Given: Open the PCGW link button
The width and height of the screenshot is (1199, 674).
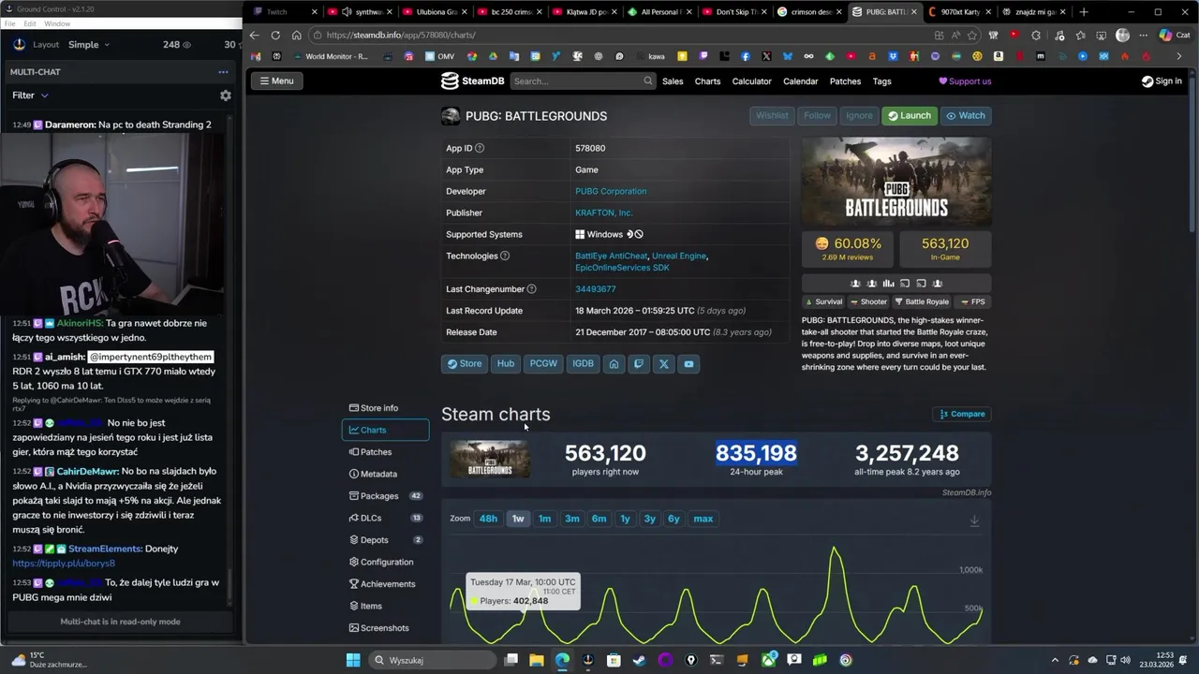Looking at the screenshot, I should 543,364.
